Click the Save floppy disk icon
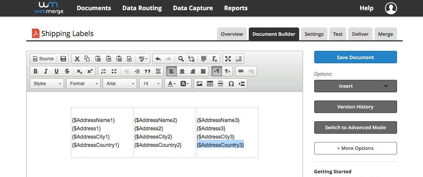This screenshot has height=177, width=423. click(x=63, y=59)
